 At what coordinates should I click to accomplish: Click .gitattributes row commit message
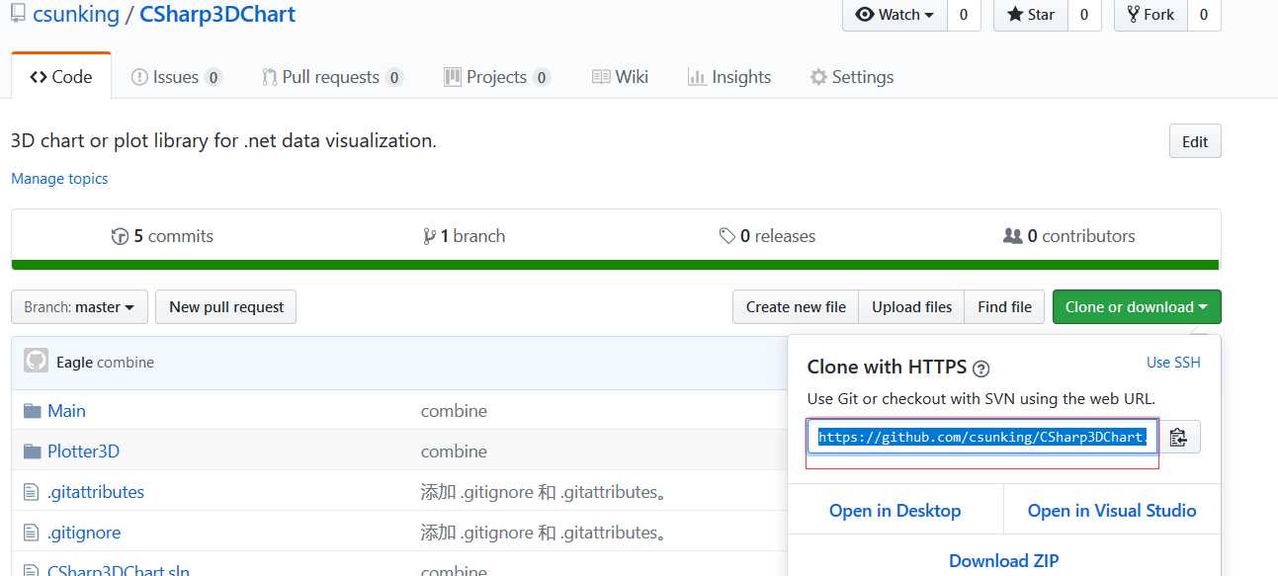[544, 492]
